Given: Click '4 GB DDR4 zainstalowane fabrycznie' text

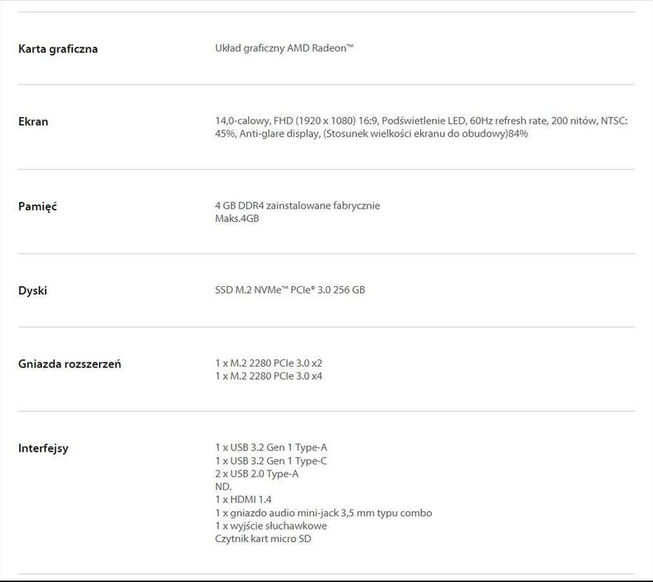Looking at the screenshot, I should (297, 205).
